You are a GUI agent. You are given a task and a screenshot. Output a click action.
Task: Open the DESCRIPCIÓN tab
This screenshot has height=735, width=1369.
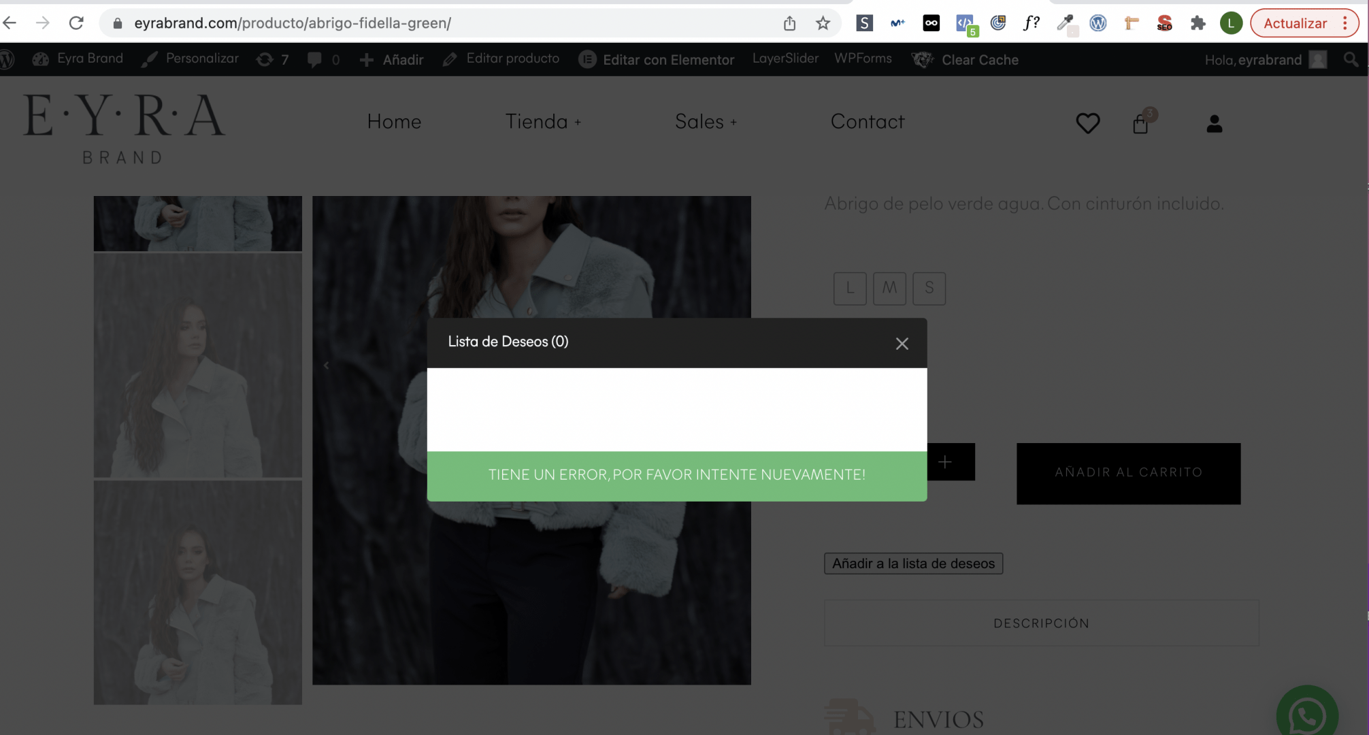(x=1041, y=623)
